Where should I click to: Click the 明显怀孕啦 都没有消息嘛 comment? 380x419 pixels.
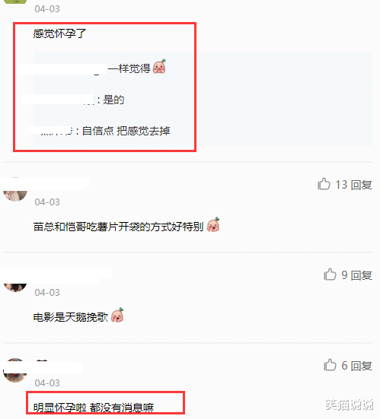(x=94, y=408)
